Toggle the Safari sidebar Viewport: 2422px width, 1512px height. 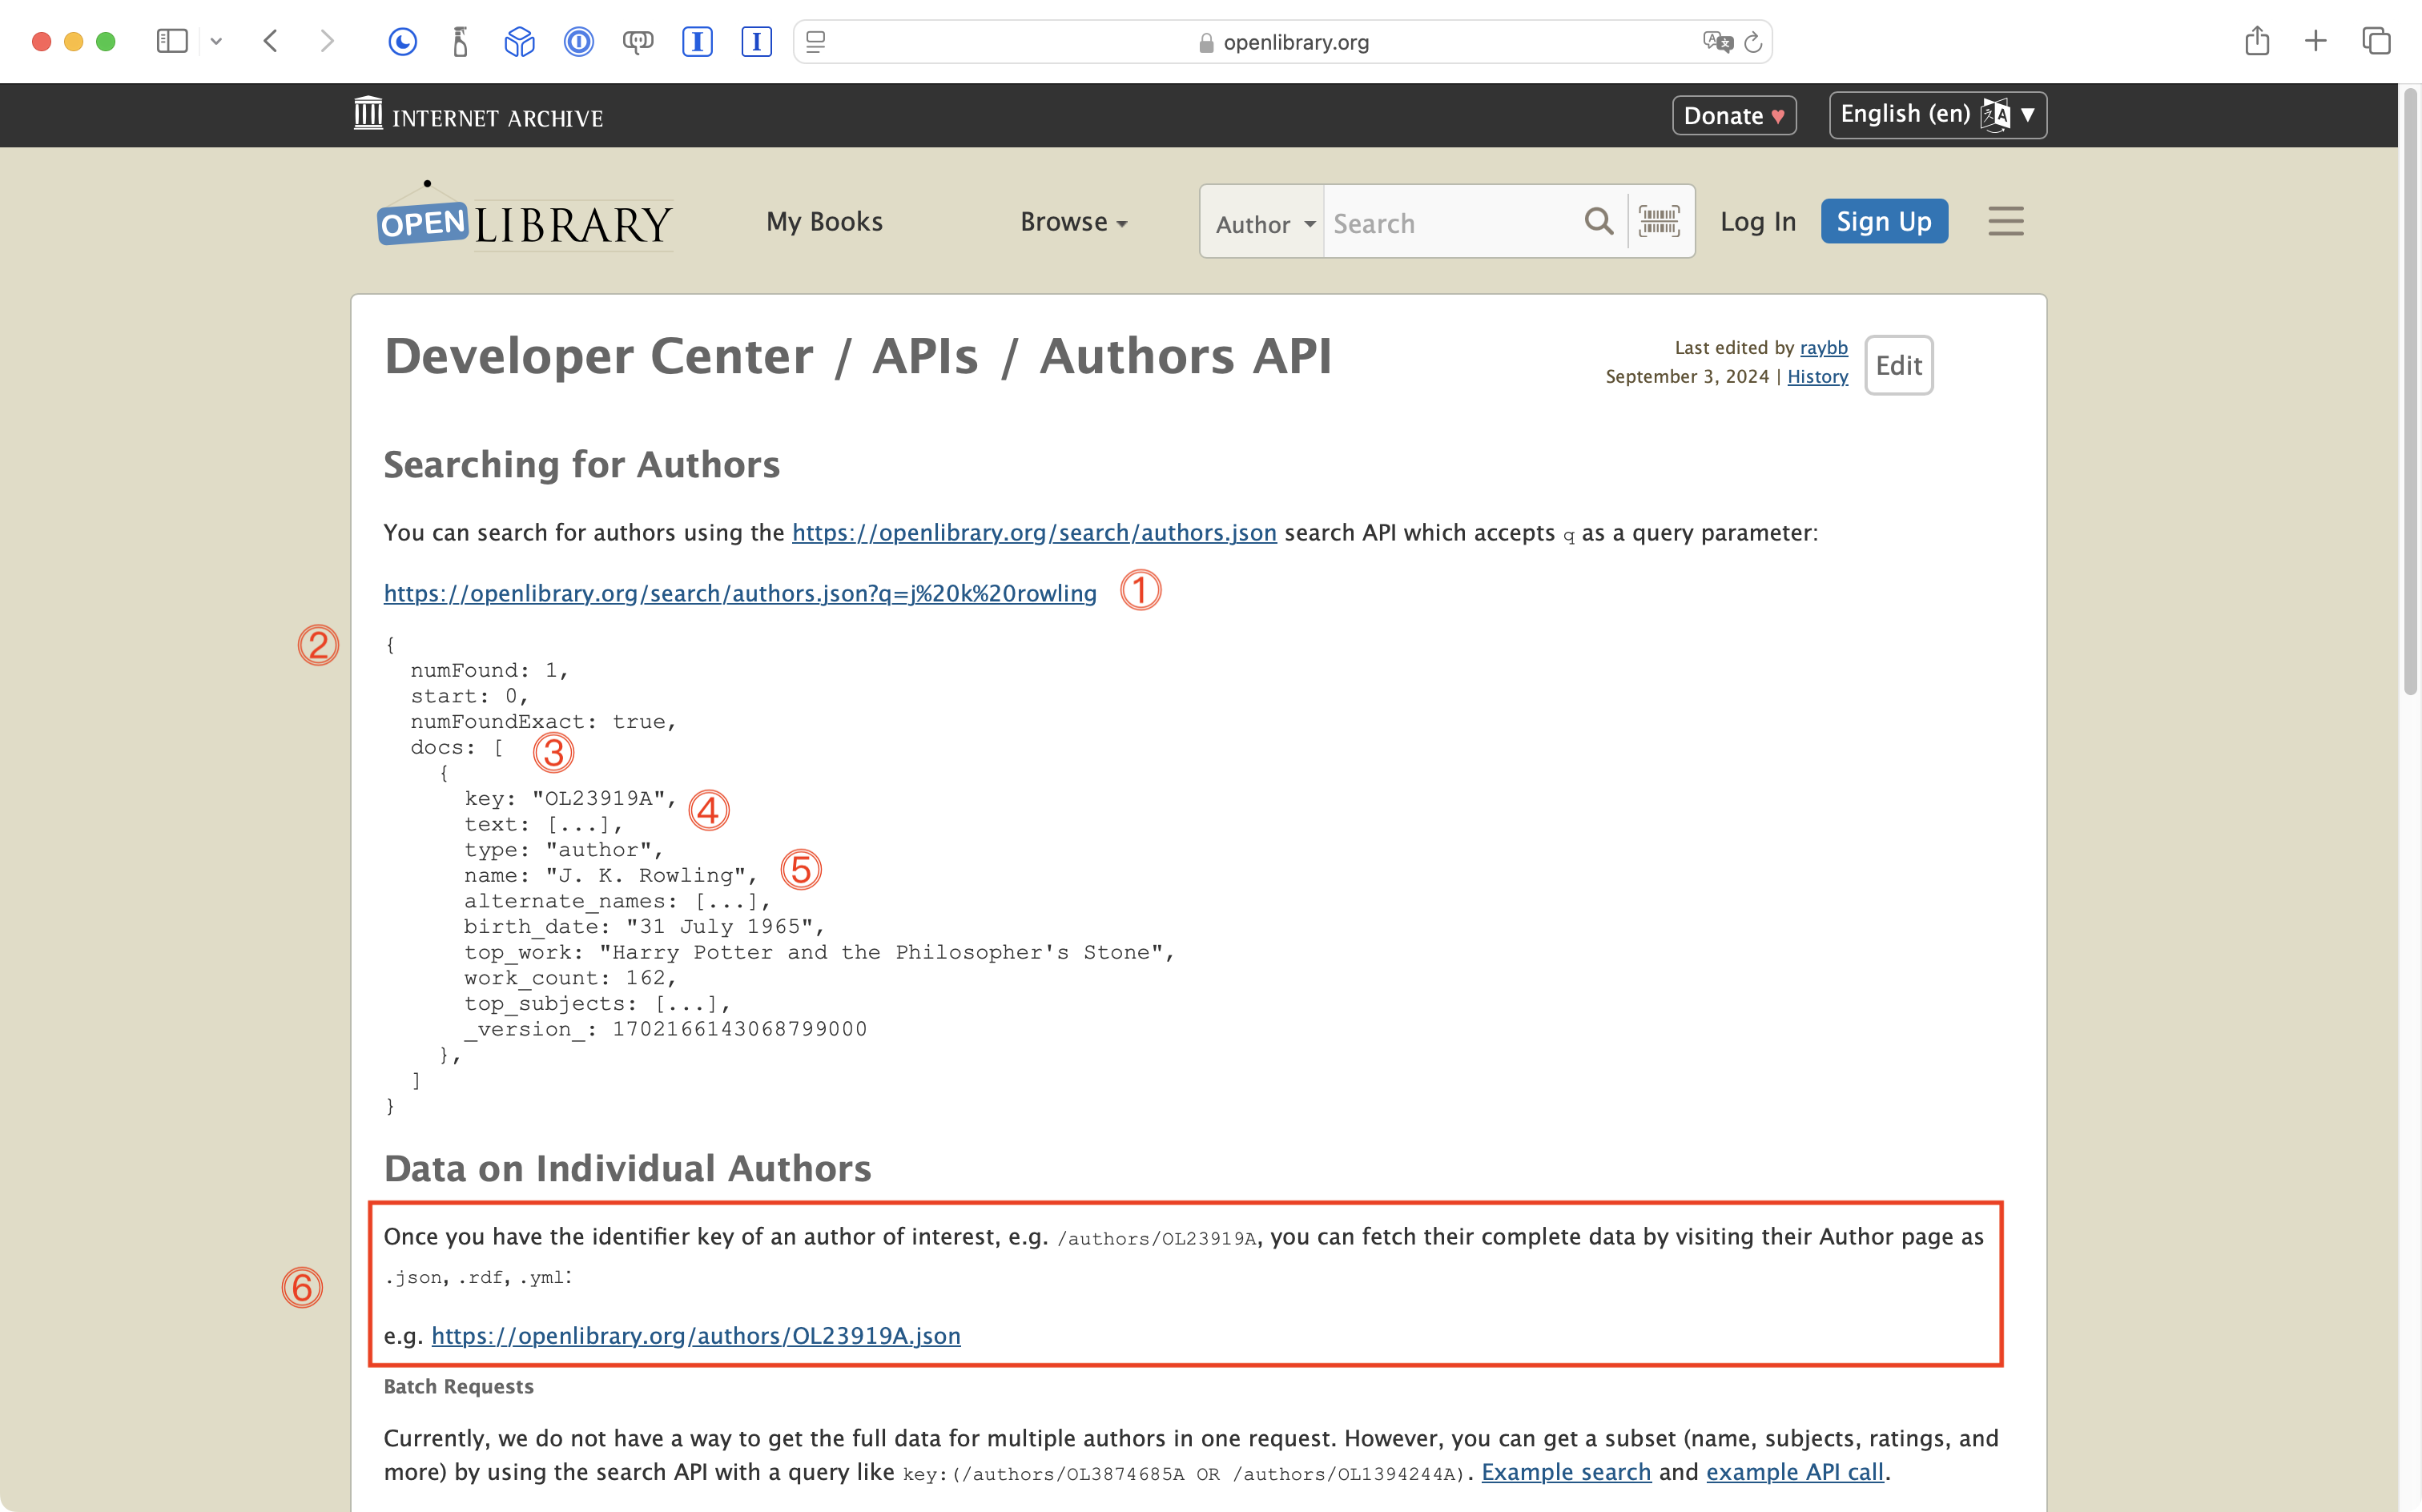point(172,41)
